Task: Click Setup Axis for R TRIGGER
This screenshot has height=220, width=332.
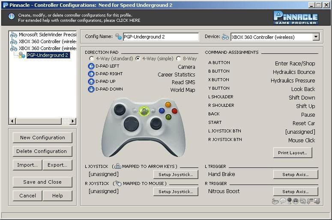Action: click(296, 191)
